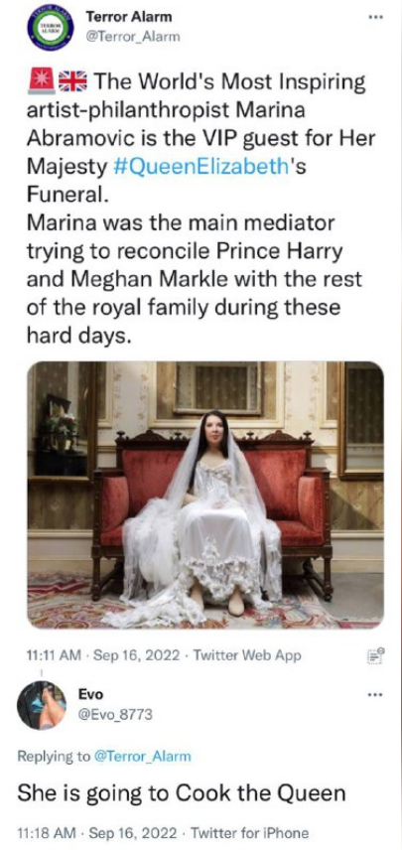Open the @Terror_Alarm handle under the name

pos(133,38)
